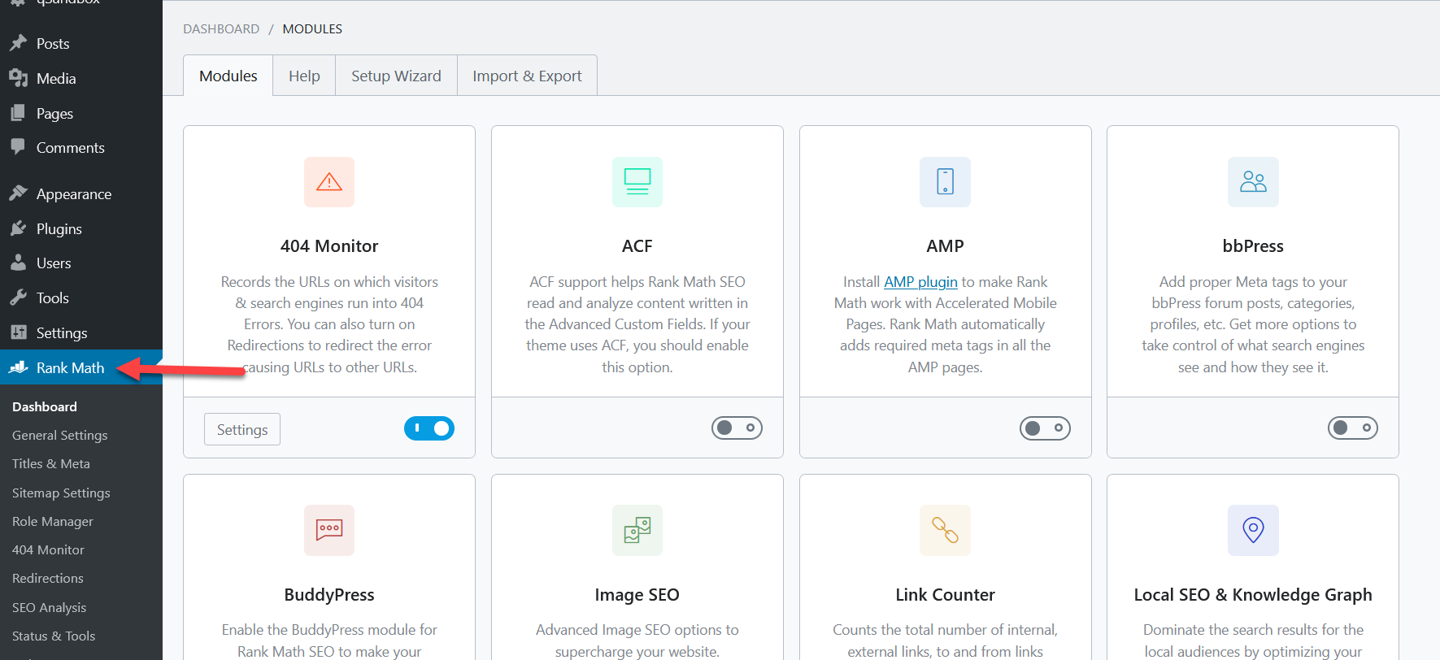
Task: Click the bbPress card title
Action: (x=1253, y=245)
